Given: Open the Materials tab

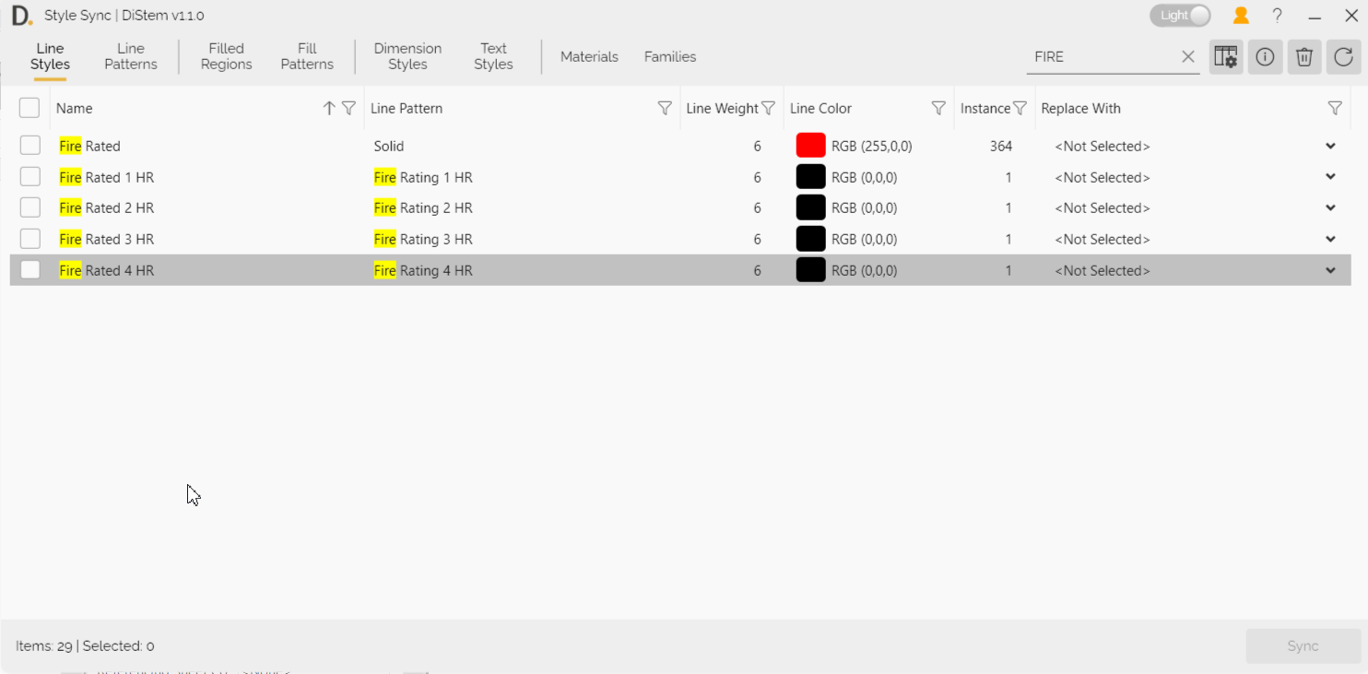Looking at the screenshot, I should (589, 57).
